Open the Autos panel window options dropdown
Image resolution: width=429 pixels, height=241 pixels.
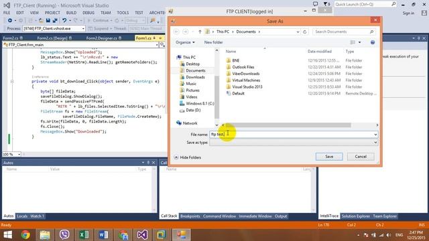pyautogui.click(x=143, y=163)
